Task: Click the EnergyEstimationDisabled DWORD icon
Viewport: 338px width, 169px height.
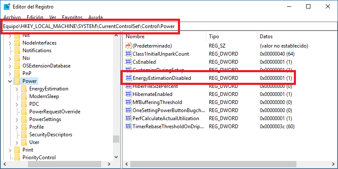Action: pos(128,78)
